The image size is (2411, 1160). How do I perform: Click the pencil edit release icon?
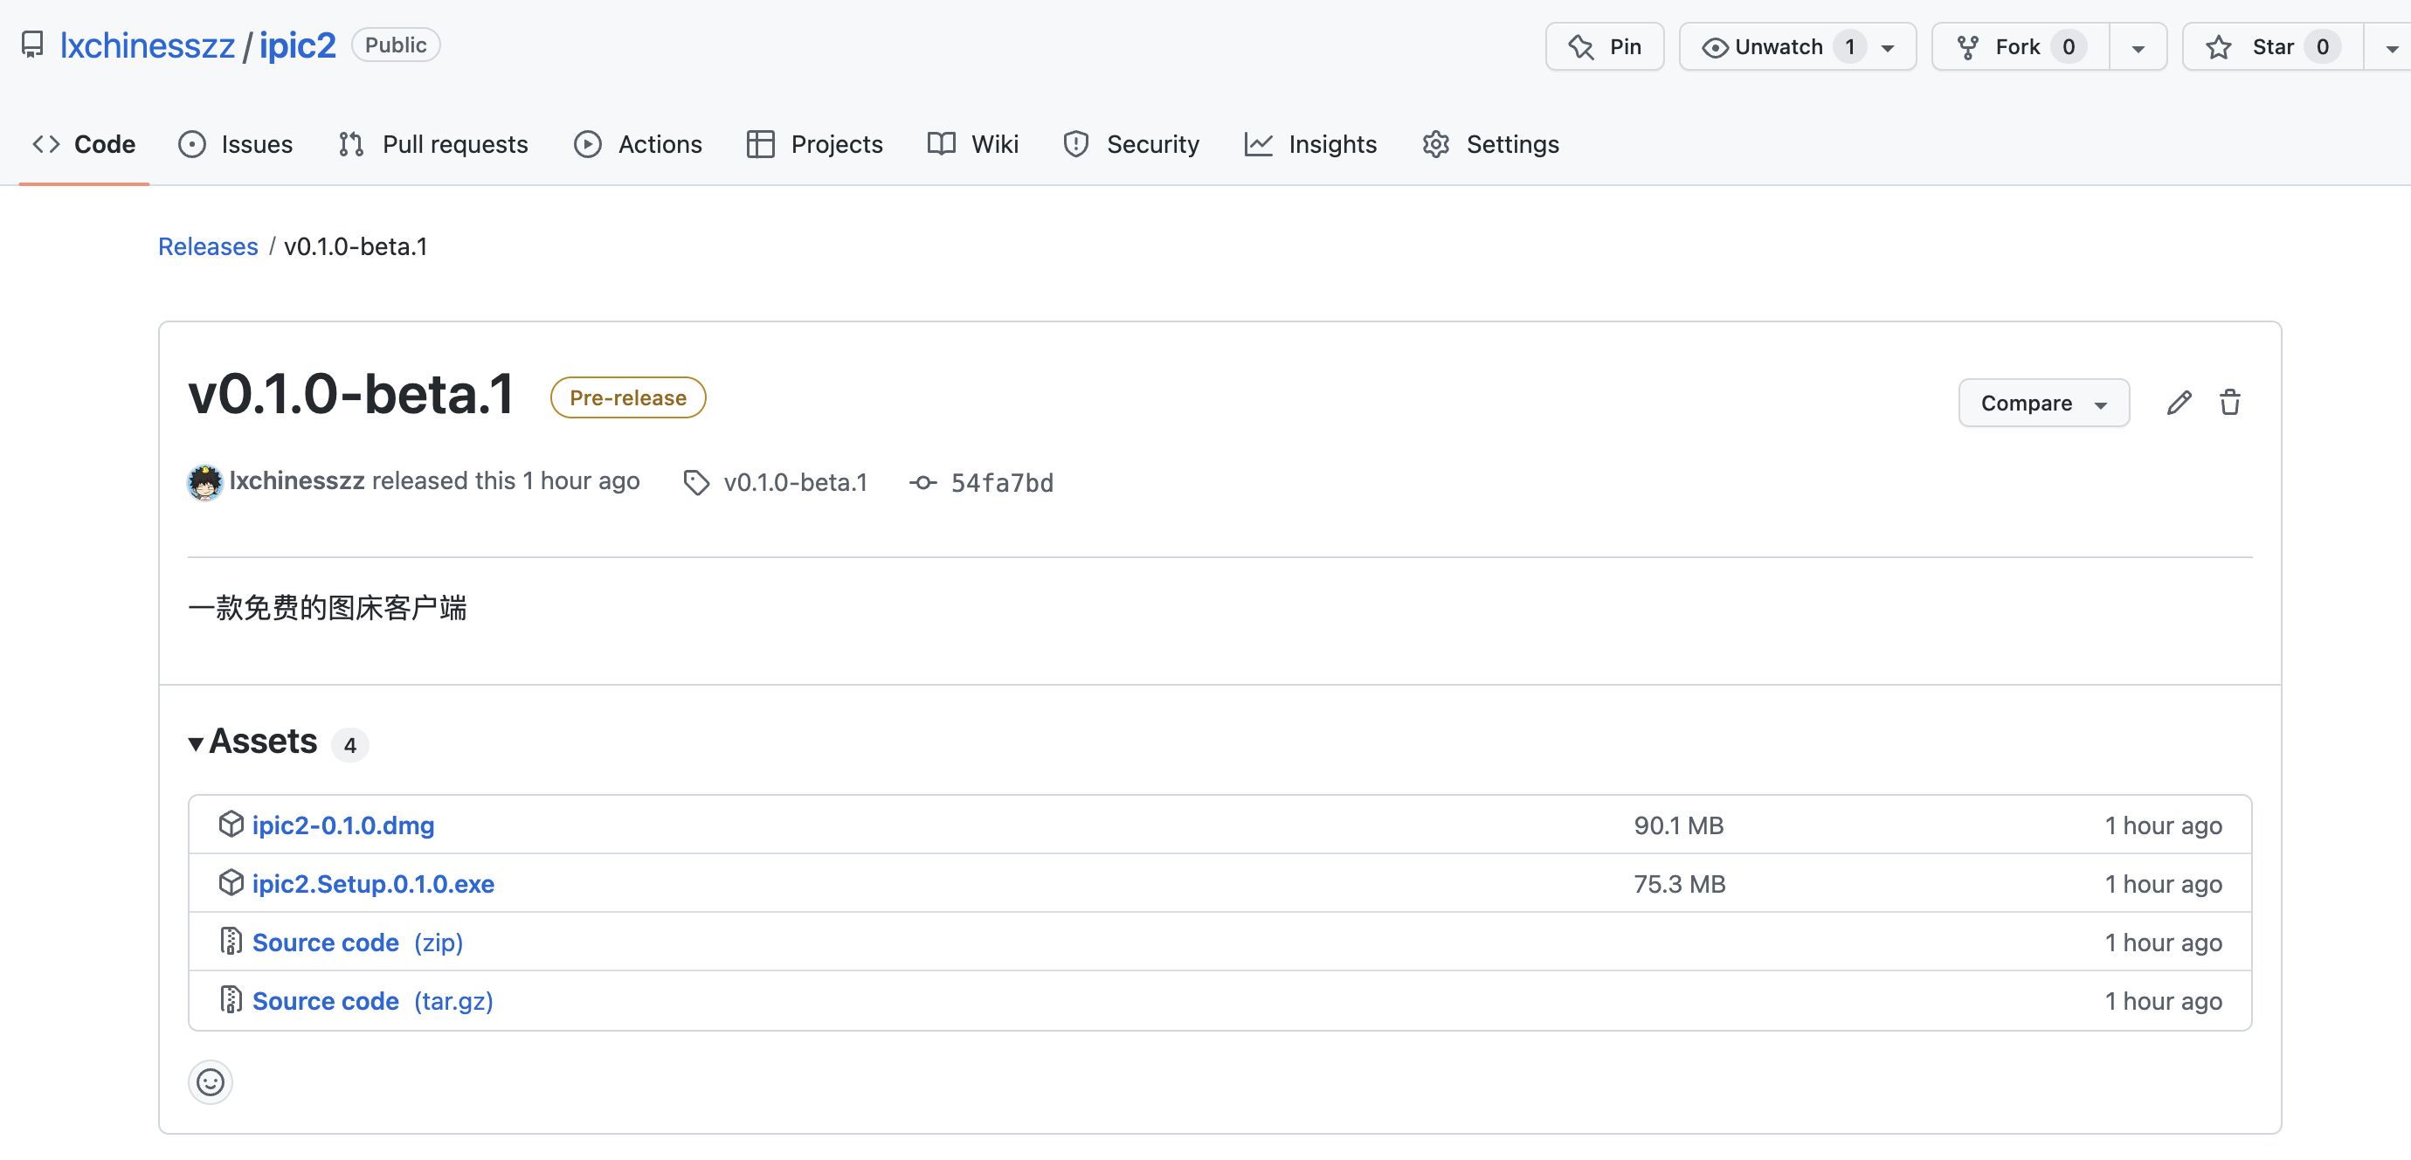pos(2178,403)
